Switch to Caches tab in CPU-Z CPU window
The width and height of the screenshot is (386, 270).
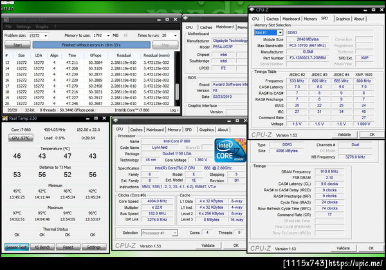pos(136,130)
